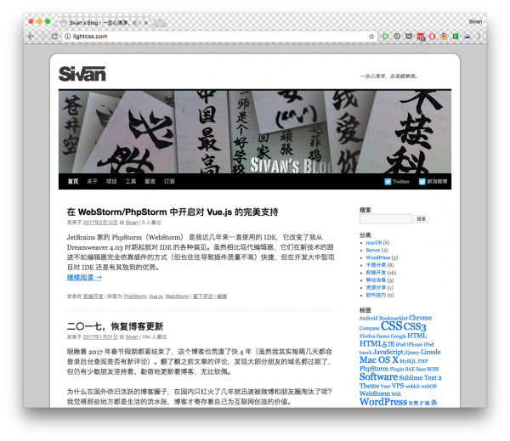510x441 pixels.
Task: Select the WordPress category in the sidebar
Action: [x=378, y=257]
